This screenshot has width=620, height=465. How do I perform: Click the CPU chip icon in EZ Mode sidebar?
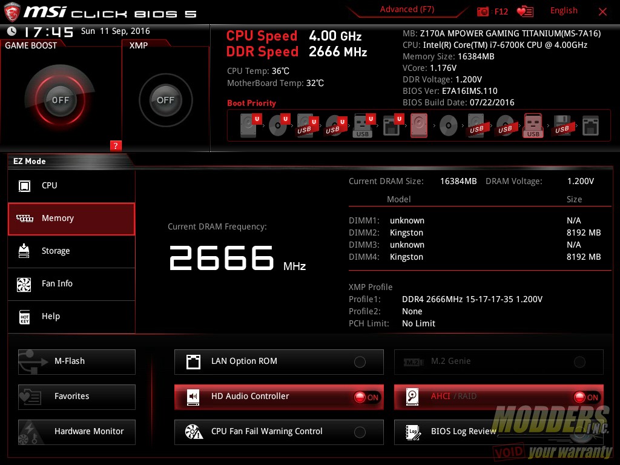[24, 185]
